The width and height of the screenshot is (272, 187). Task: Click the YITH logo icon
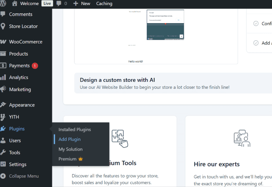(x=3, y=117)
